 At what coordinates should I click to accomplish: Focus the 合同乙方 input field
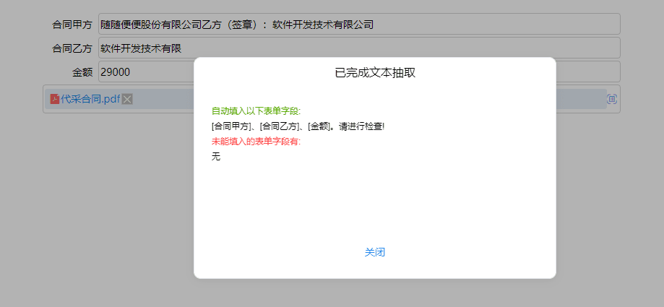click(359, 48)
